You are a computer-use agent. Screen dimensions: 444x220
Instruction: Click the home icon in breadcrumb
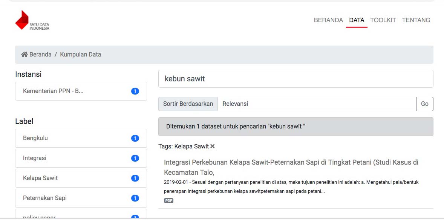(24, 55)
